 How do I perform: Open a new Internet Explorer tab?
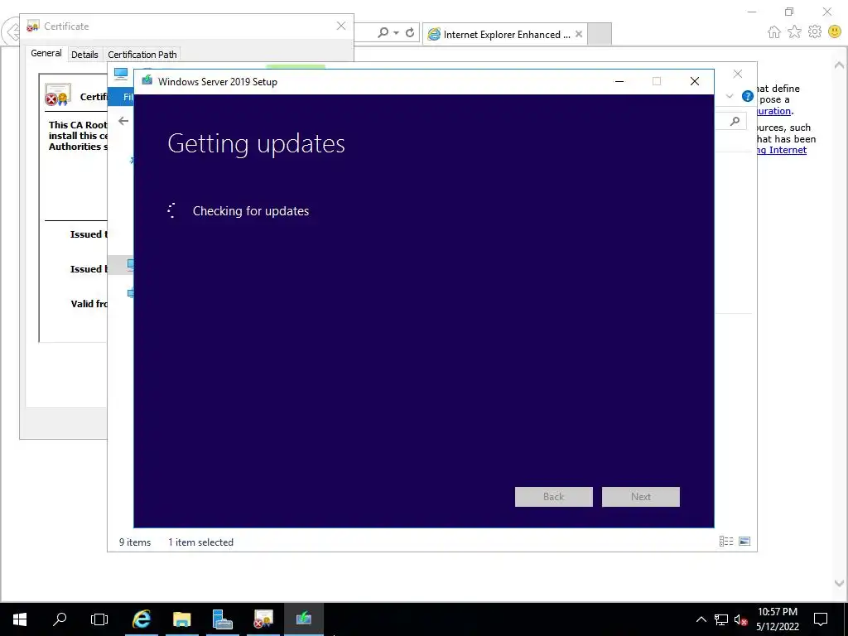tap(600, 34)
